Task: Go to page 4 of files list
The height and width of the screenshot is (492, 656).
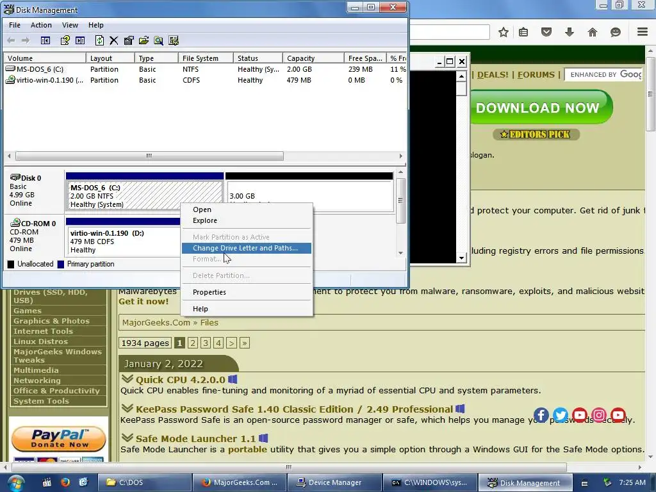Action: click(x=218, y=343)
